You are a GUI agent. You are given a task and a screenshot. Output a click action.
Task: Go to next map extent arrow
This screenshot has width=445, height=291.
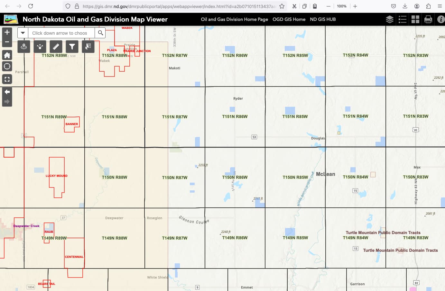7,102
